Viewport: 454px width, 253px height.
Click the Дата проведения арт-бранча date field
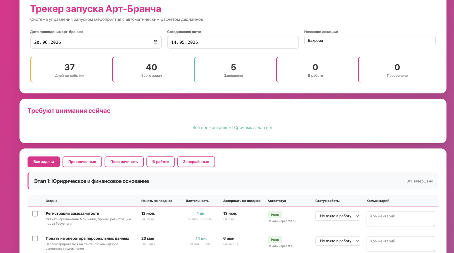96,42
